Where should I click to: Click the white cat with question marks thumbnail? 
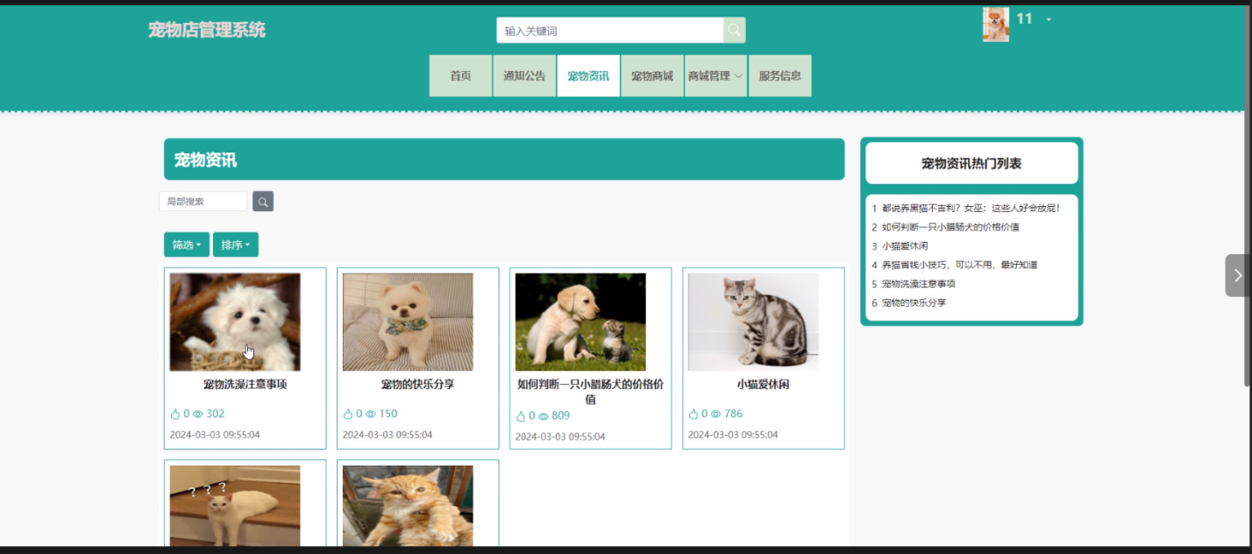(235, 506)
